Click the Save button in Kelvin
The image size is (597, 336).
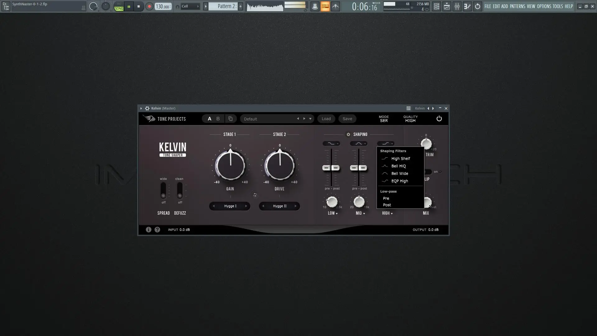coord(347,119)
